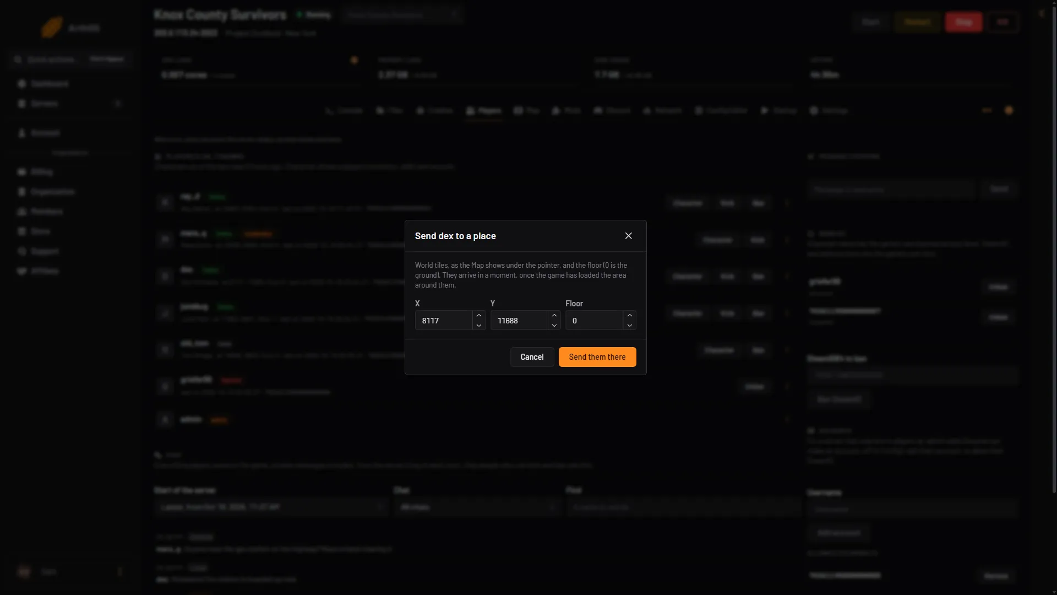1057x595 pixels.
Task: Cancel the teleport dialog
Action: pos(532,357)
